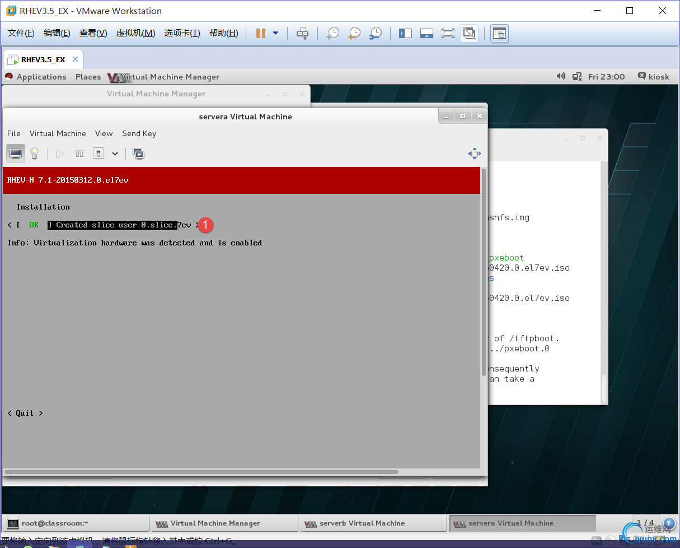Click the manage VM snapshots icon
The image size is (680, 548).
pyautogui.click(x=138, y=153)
